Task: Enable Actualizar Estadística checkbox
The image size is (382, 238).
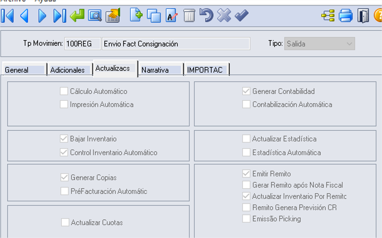Action: pyautogui.click(x=246, y=139)
